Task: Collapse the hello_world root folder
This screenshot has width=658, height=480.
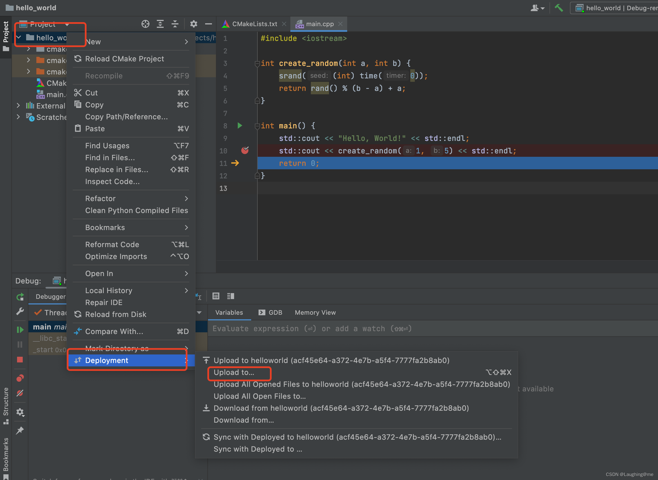Action: click(18, 37)
